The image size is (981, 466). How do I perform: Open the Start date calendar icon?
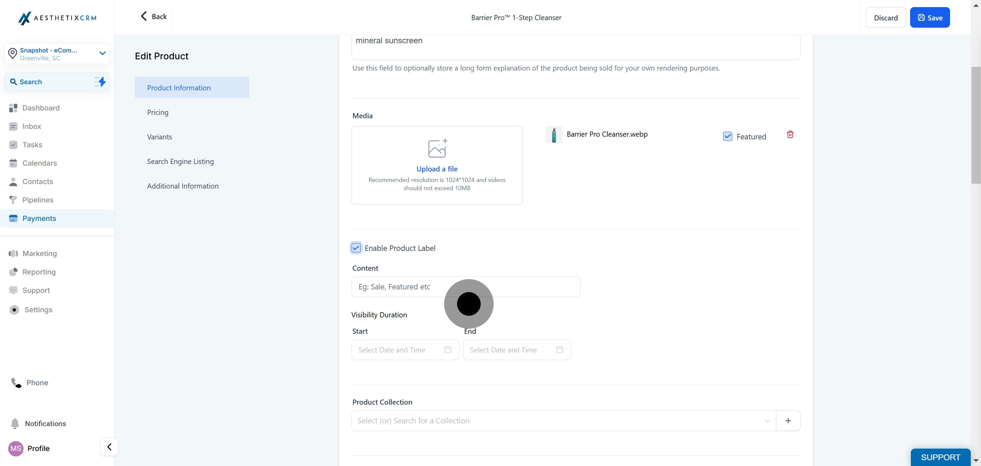point(448,350)
